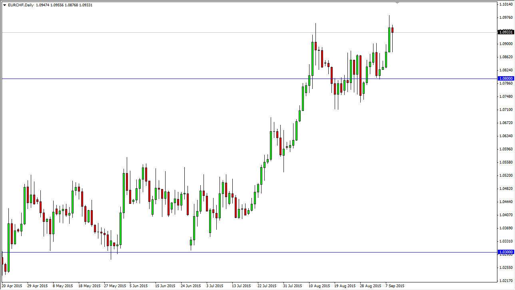515x290 pixels.
Task: Select the 7 Sep 2015 axis label
Action: (396, 286)
